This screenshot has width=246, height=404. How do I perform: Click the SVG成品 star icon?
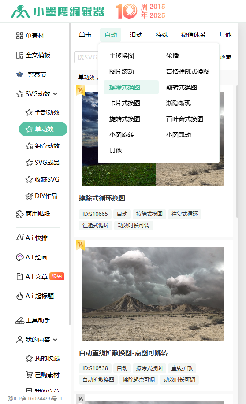coord(29,163)
